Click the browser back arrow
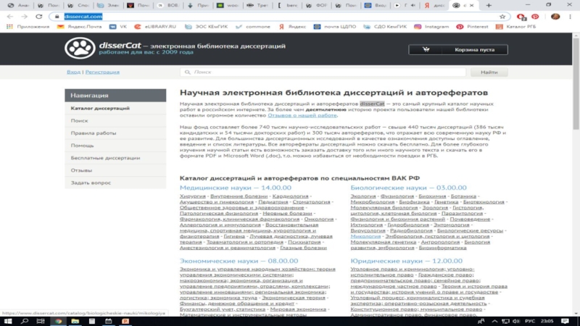This screenshot has height=326, width=580. 8,16
